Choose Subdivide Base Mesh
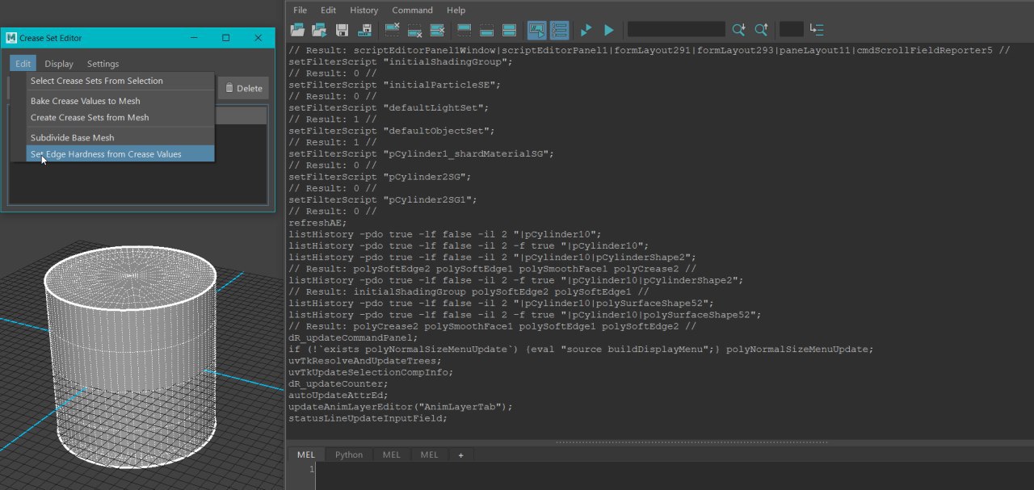This screenshot has width=1034, height=490. pos(120,137)
